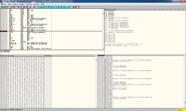Restart the program using the rewind icon

pyautogui.click(x=5, y=7)
